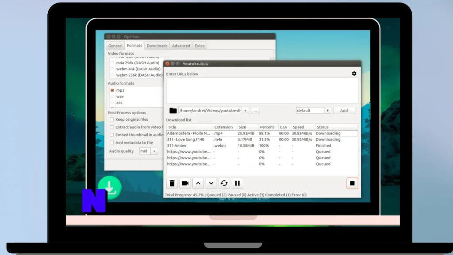Open the default format dropdown arrow

tap(328, 110)
